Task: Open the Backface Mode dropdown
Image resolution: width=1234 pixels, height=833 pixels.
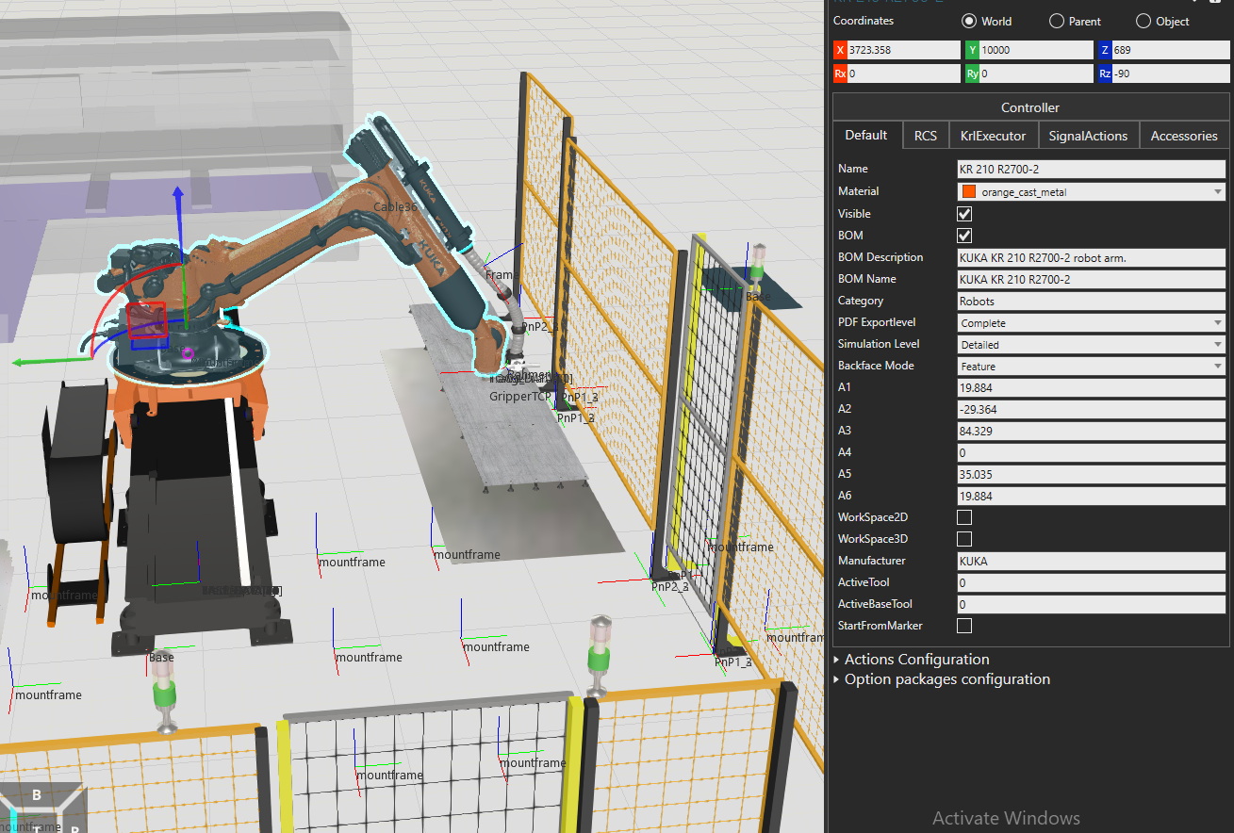Action: coord(1091,366)
